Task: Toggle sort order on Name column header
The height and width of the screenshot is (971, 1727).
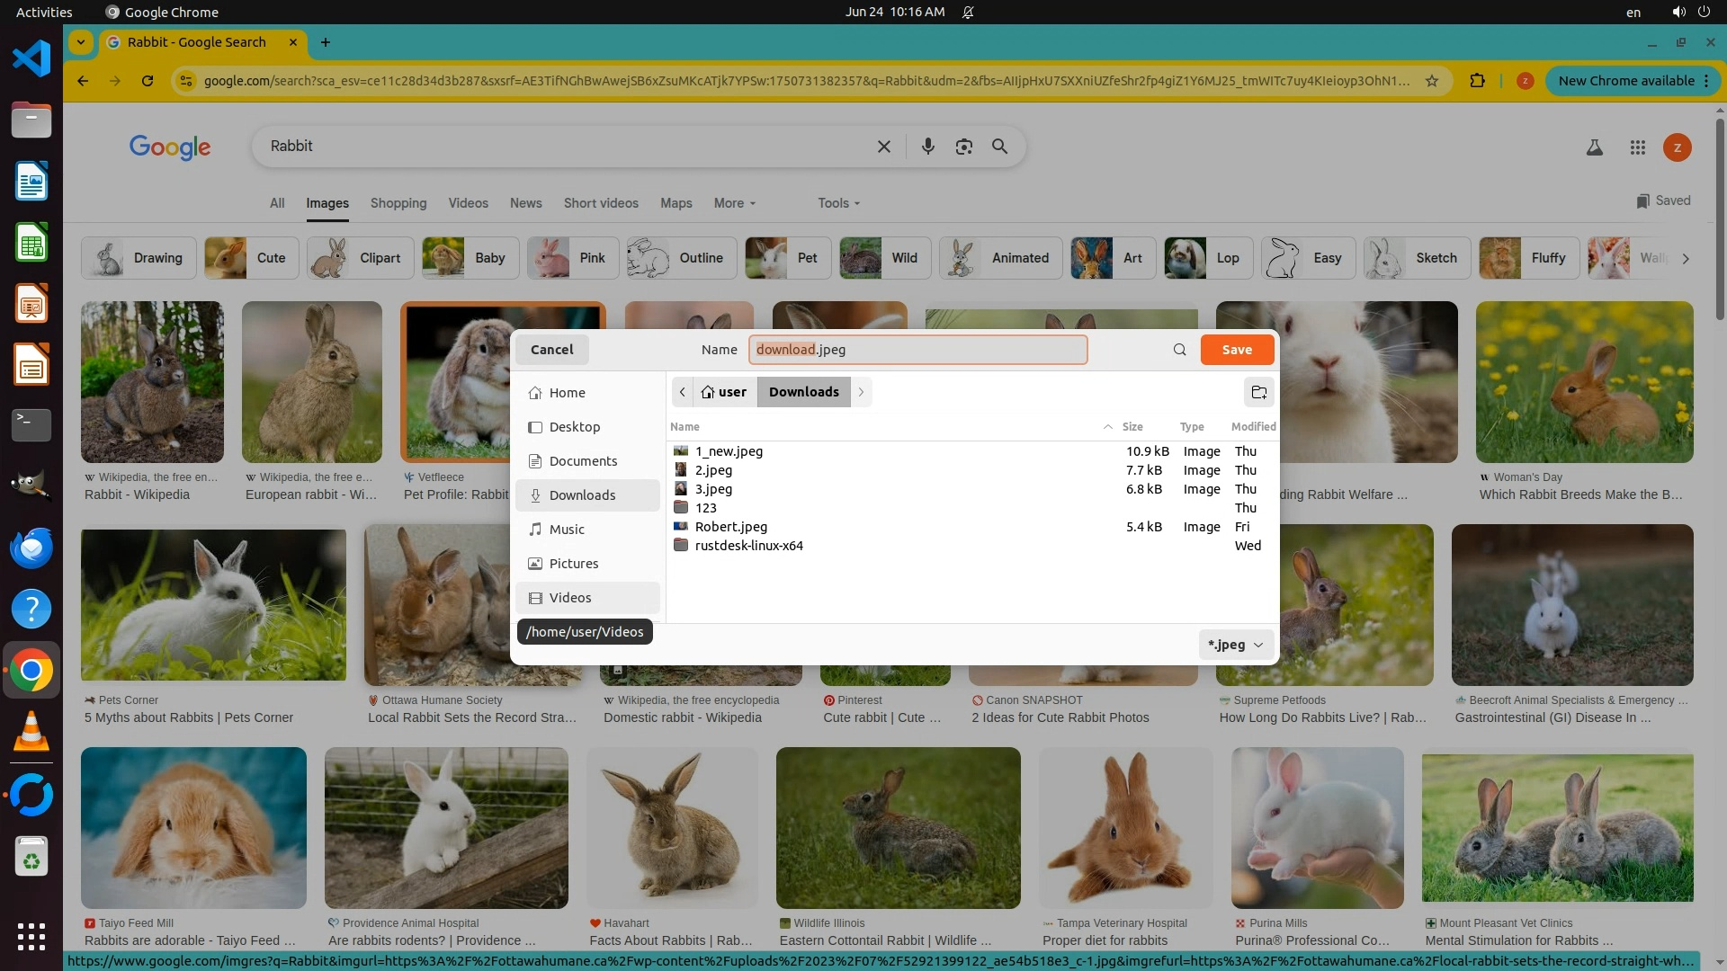Action: tap(685, 427)
